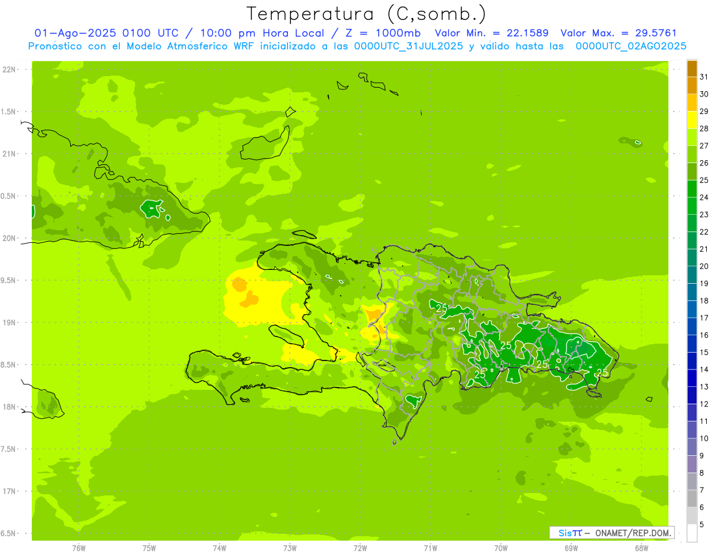Select the legend value "30"
The image size is (720, 556).
(704, 94)
